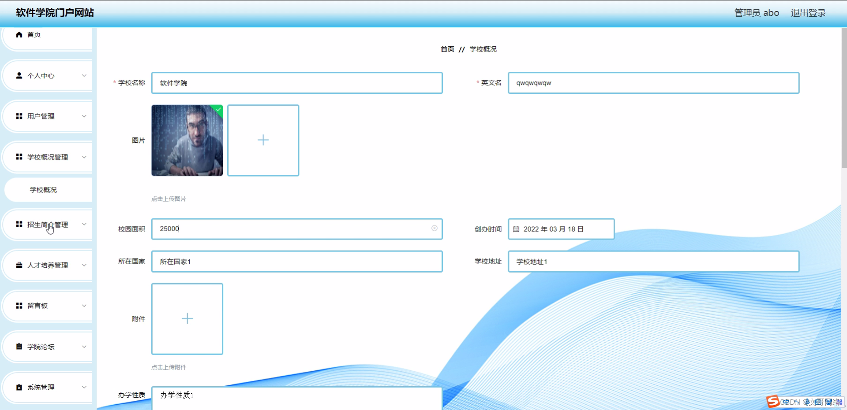
Task: Open the 系统管理 menu
Action: tap(47, 387)
